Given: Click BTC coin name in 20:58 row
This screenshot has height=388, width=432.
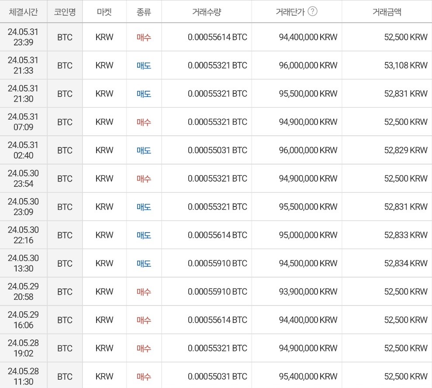Looking at the screenshot, I should 65,292.
